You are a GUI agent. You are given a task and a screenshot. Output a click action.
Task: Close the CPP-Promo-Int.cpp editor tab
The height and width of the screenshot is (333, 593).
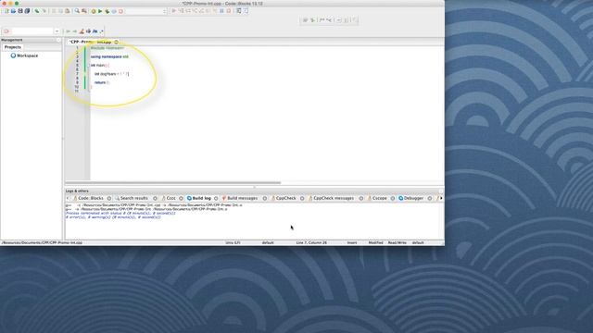click(x=117, y=42)
